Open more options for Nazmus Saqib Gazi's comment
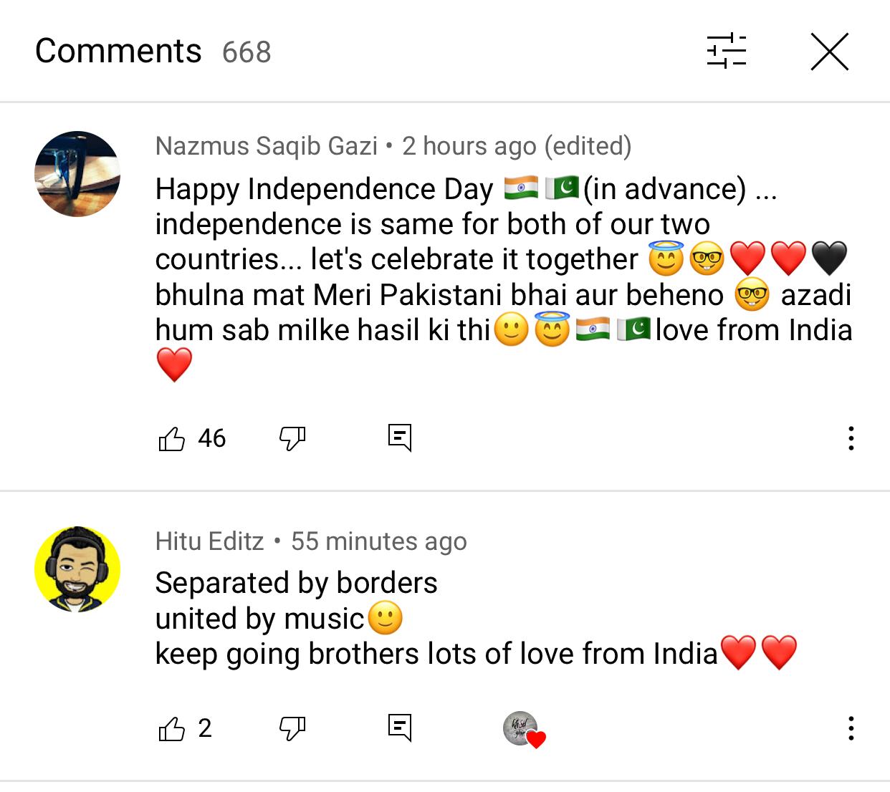This screenshot has height=792, width=890. [851, 438]
